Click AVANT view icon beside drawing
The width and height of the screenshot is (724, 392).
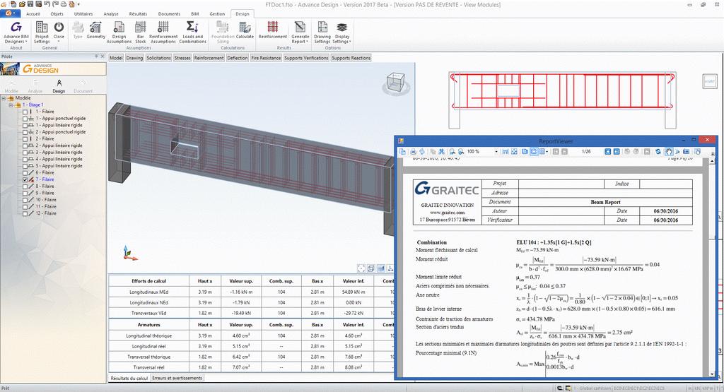pos(709,81)
